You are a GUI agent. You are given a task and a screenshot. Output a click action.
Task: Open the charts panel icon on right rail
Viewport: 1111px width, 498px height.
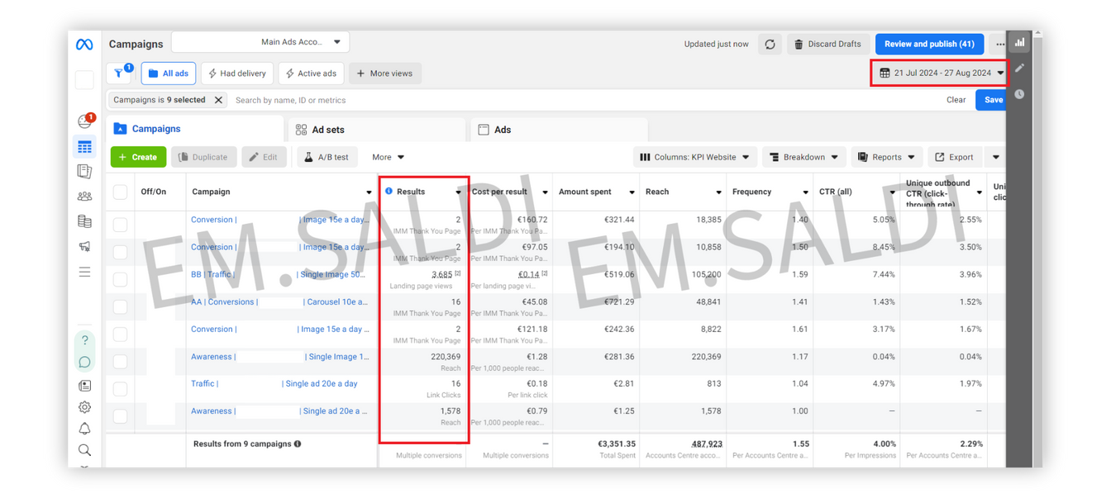(x=1020, y=42)
